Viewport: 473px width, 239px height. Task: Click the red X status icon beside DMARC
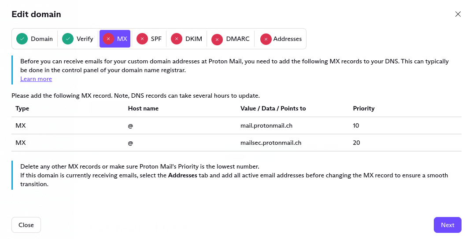tap(217, 40)
